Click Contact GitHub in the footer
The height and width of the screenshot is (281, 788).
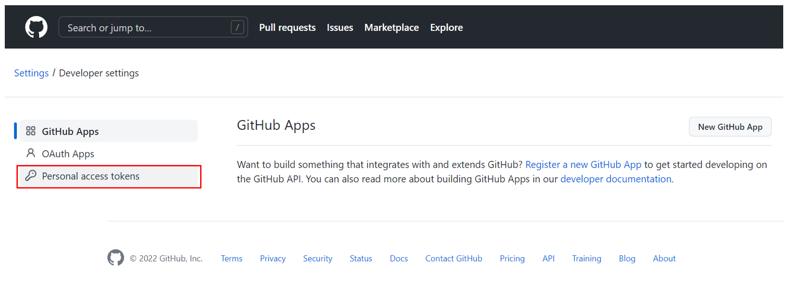pos(454,258)
